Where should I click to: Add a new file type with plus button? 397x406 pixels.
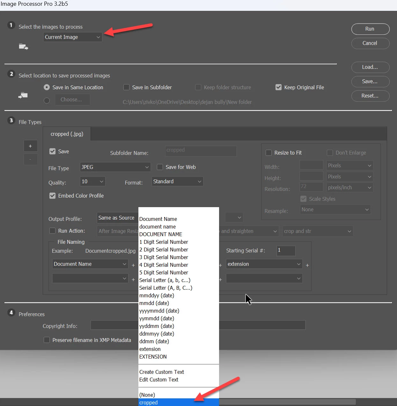coord(31,146)
